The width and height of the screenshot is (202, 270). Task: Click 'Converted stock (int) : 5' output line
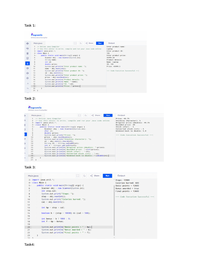pyautogui.click(x=130, y=129)
